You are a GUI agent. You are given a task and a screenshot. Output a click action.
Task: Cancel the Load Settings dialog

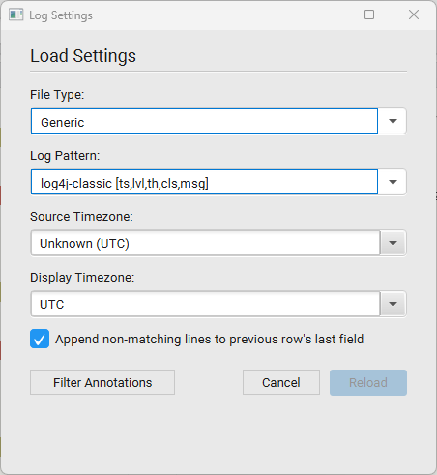(281, 382)
